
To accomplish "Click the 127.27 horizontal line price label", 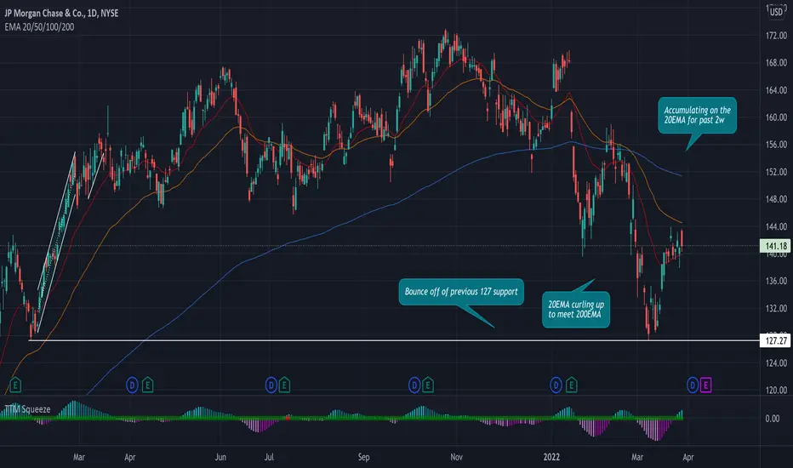I will click(x=775, y=340).
